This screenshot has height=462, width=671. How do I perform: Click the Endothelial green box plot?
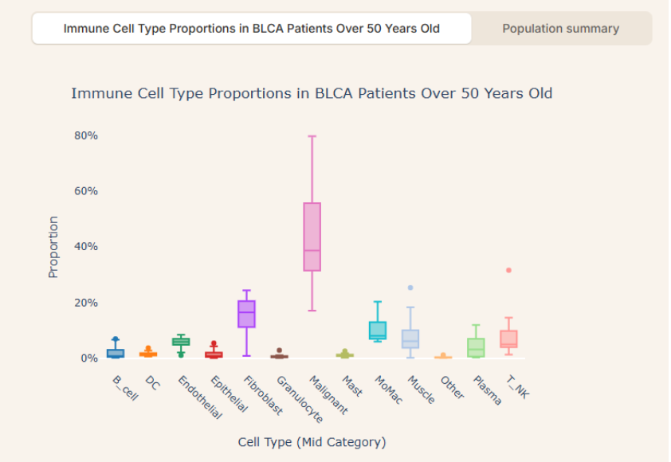pyautogui.click(x=181, y=342)
